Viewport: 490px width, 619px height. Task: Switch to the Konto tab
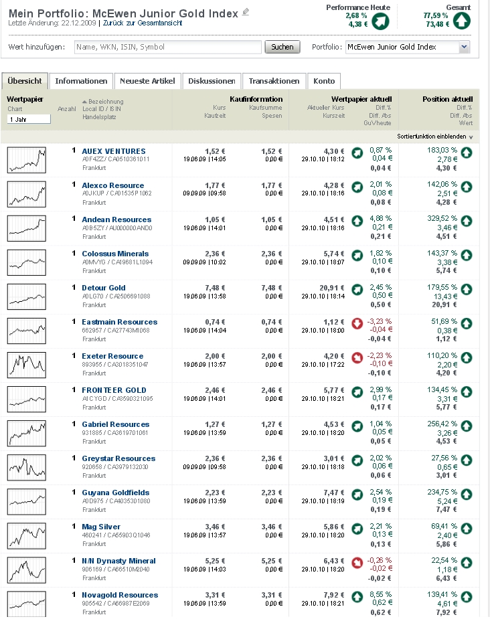[324, 81]
